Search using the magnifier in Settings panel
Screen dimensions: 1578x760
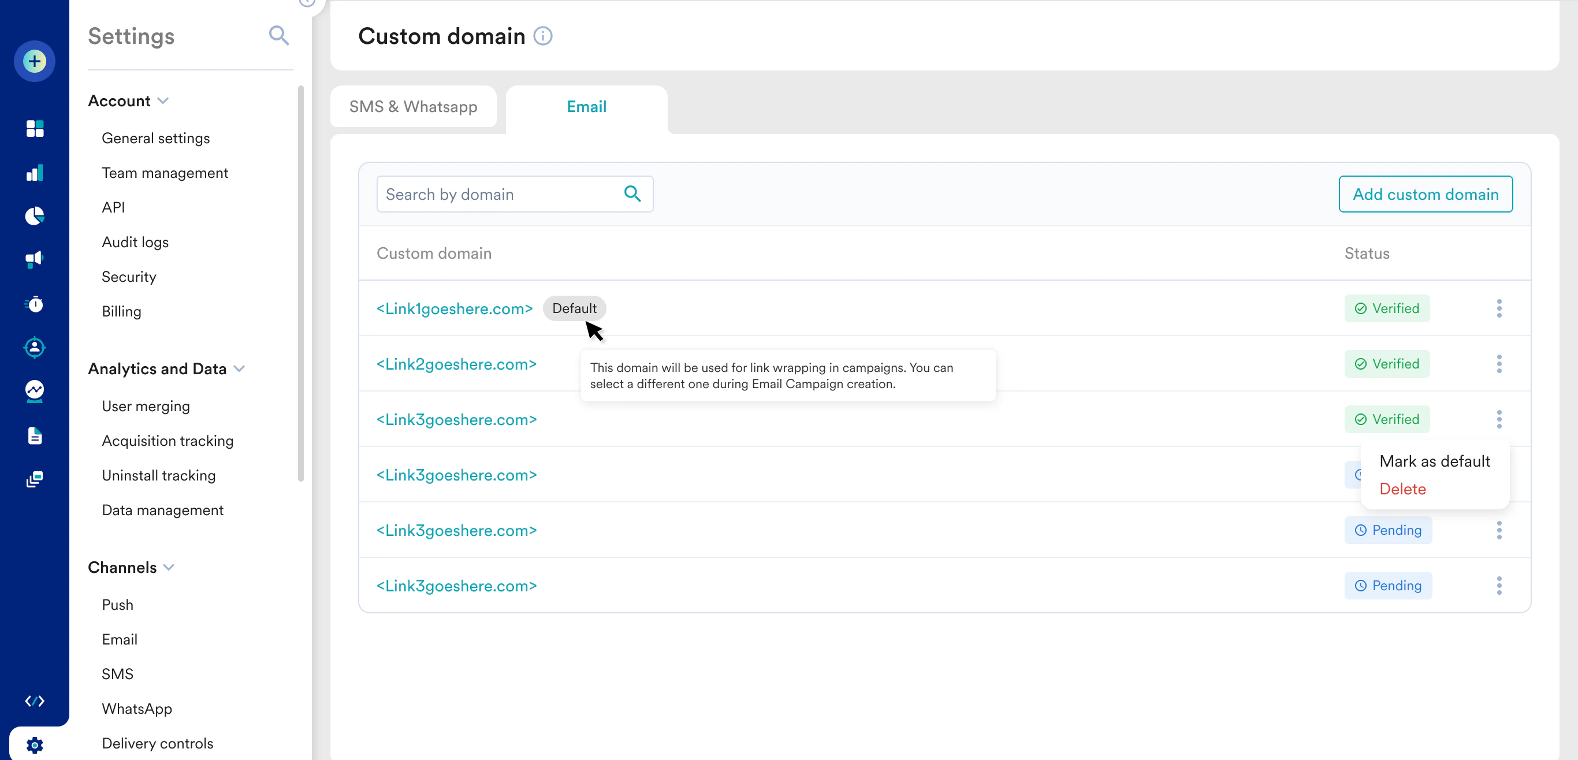tap(279, 36)
